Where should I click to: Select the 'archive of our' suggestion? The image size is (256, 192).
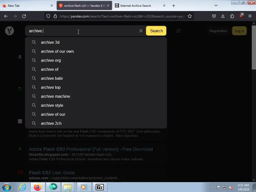click(96, 114)
